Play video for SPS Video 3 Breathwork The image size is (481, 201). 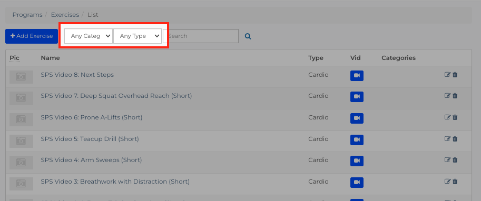(x=357, y=182)
